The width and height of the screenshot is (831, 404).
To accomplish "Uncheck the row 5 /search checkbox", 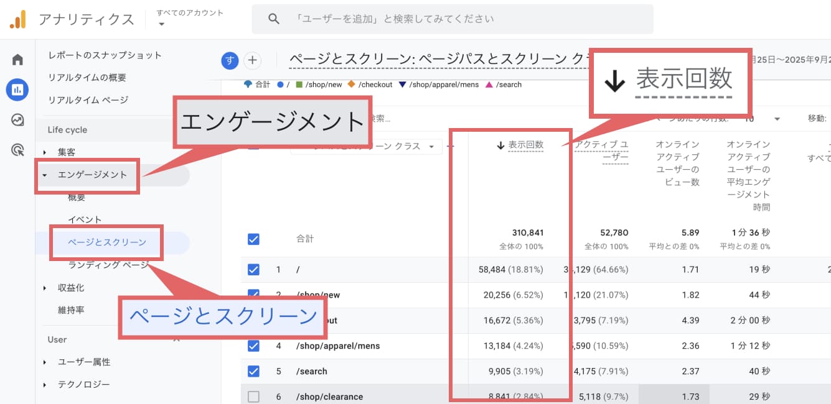I will click(253, 371).
